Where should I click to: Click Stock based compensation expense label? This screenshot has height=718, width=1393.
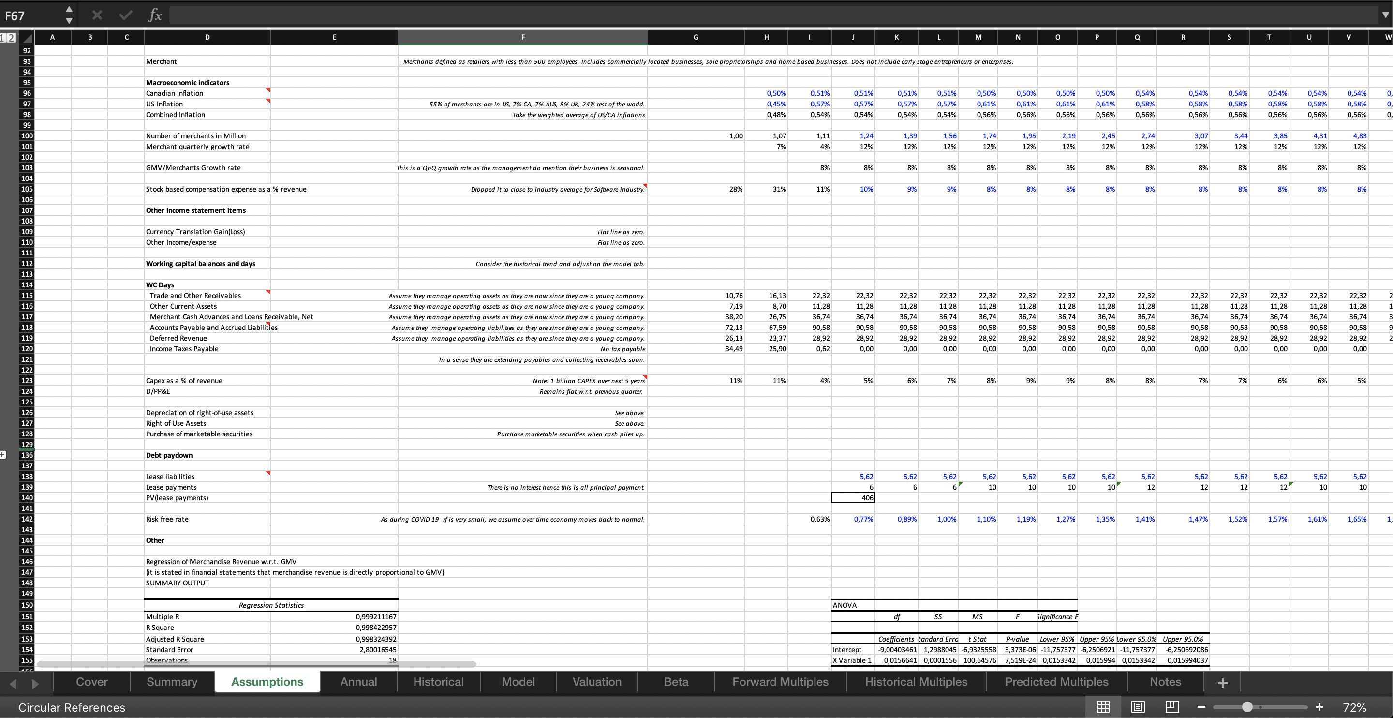[x=226, y=189]
